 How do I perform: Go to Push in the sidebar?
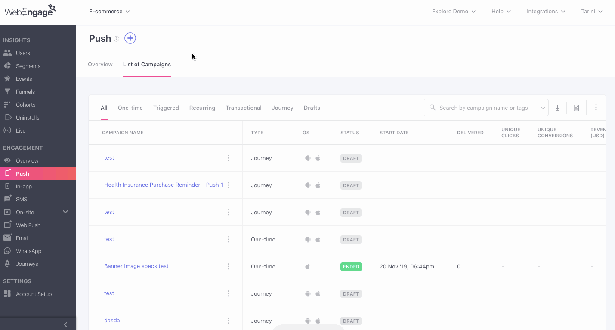click(x=38, y=173)
